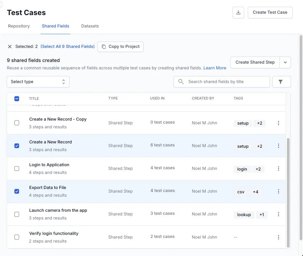303x256 pixels.
Task: Switch to the Datasets tab
Action: point(90,26)
